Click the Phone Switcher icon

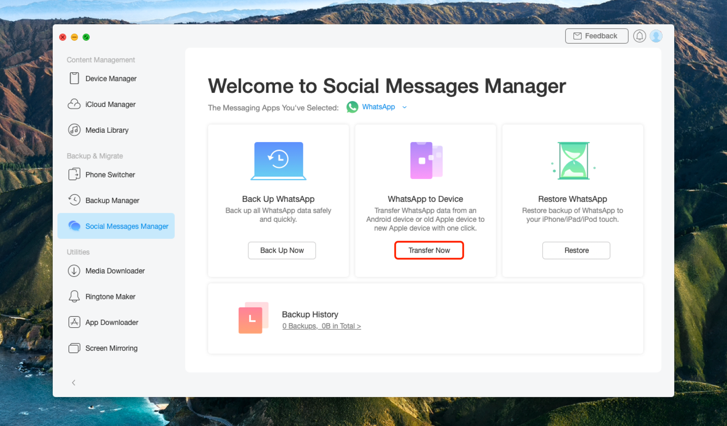point(74,174)
